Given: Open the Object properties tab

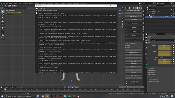Looking at the screenshot, I should (x=146, y=54).
